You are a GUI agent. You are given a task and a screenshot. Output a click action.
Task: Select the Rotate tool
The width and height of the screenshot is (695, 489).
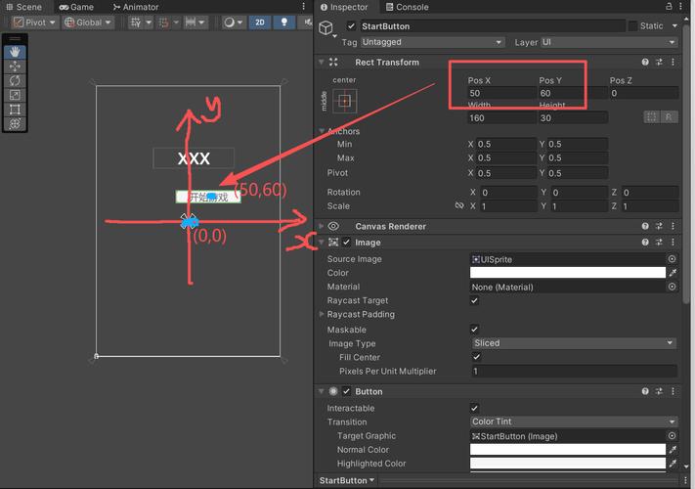click(16, 80)
